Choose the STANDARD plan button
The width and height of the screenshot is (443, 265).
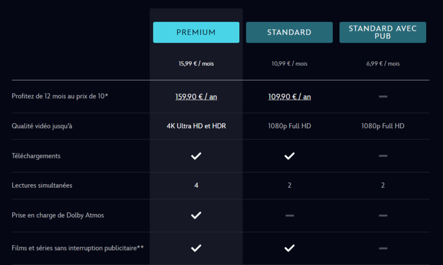(289, 33)
